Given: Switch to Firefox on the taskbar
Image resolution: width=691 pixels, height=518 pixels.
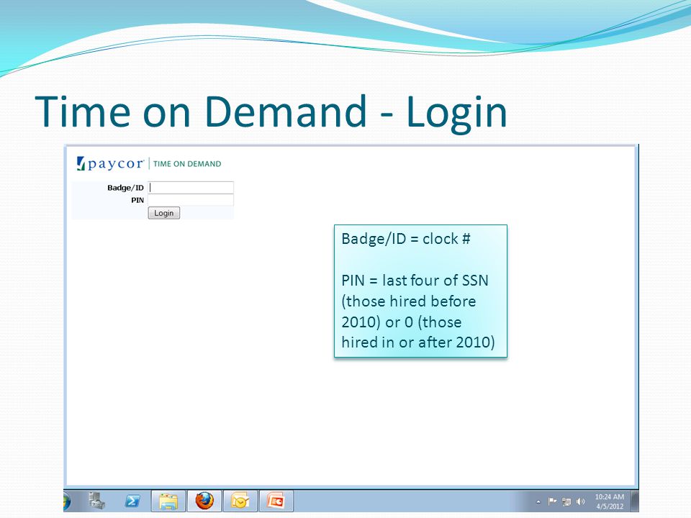Looking at the screenshot, I should 204,501.
